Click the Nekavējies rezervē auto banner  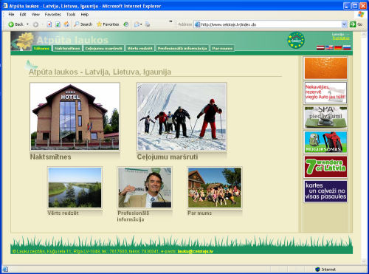[x=325, y=92]
